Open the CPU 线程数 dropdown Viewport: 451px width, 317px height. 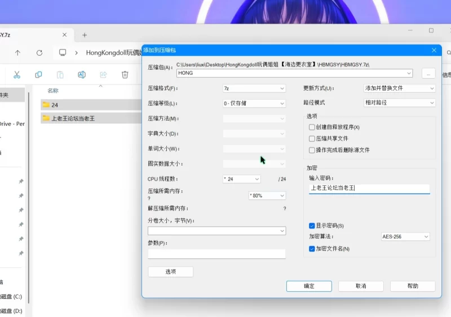[x=242, y=179]
